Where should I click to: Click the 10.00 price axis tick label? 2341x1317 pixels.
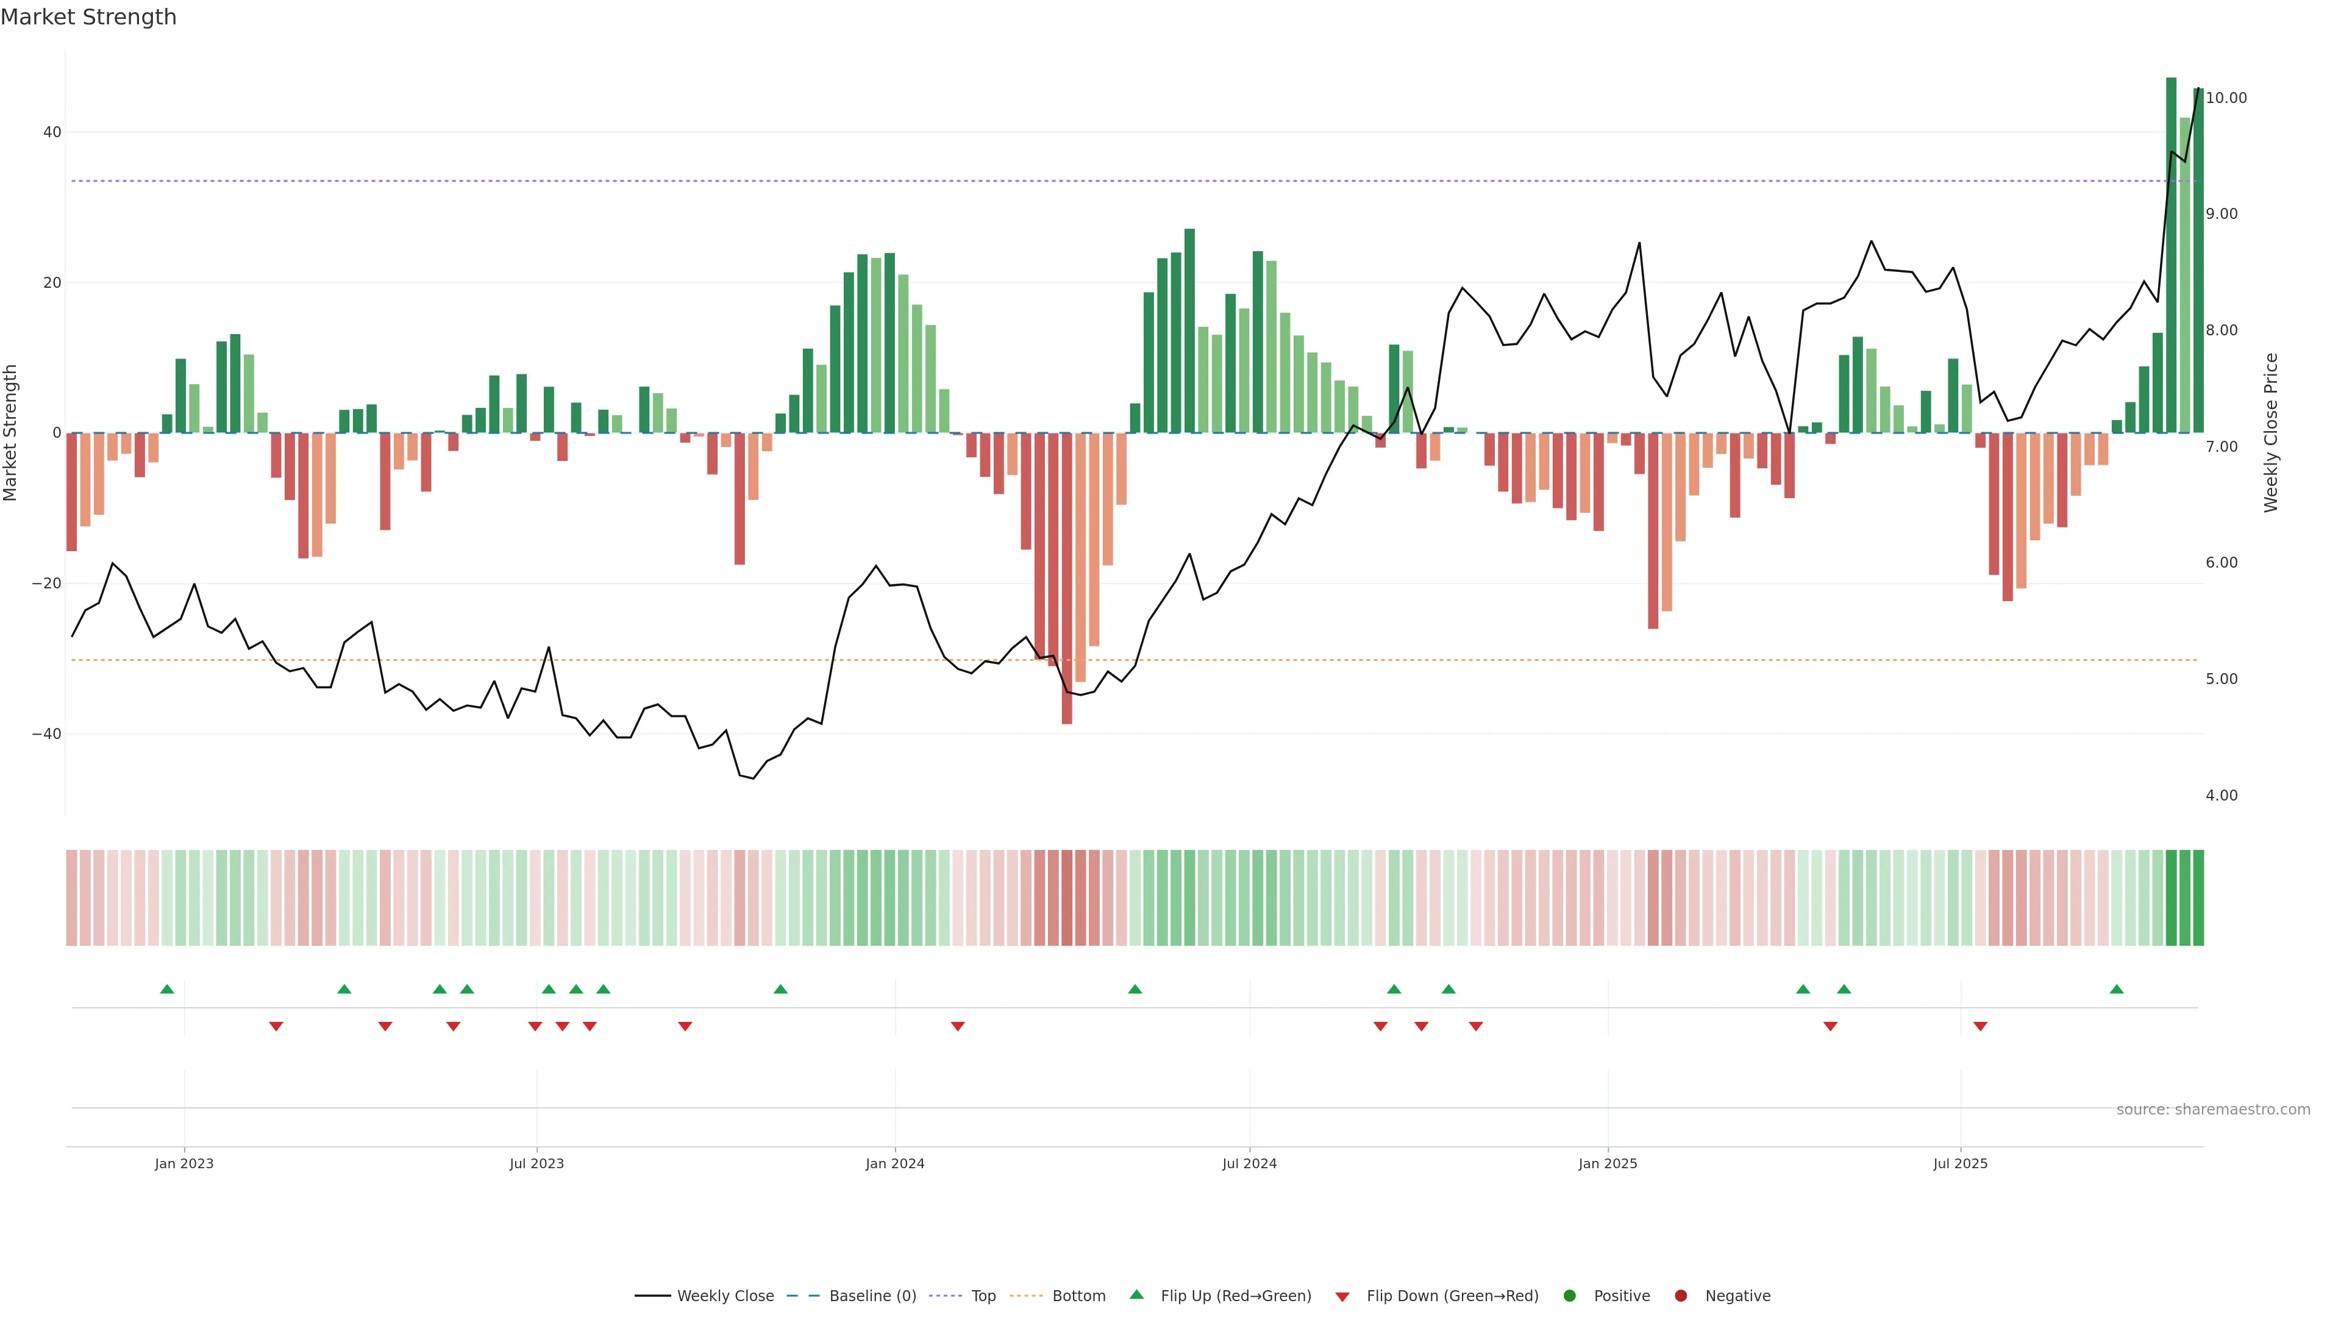pos(2226,98)
